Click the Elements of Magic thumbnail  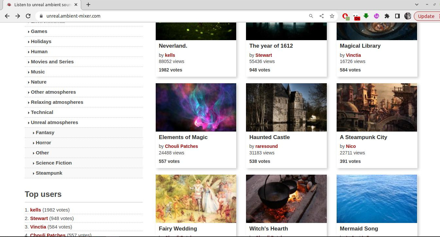(x=196, y=107)
